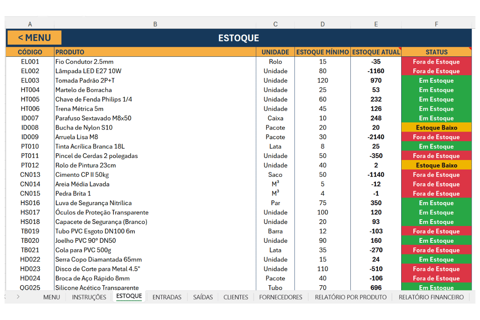Click minimum stock value 110
The image size is (480, 320).
pos(323,269)
